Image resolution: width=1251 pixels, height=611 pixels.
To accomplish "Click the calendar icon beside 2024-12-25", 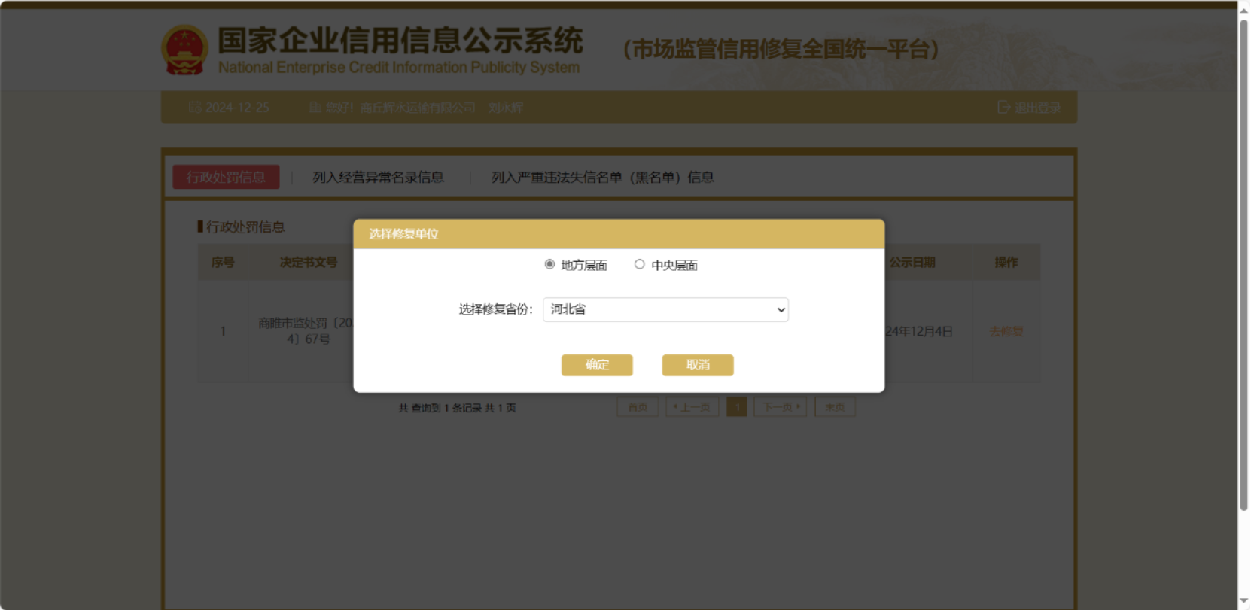I will 195,108.
